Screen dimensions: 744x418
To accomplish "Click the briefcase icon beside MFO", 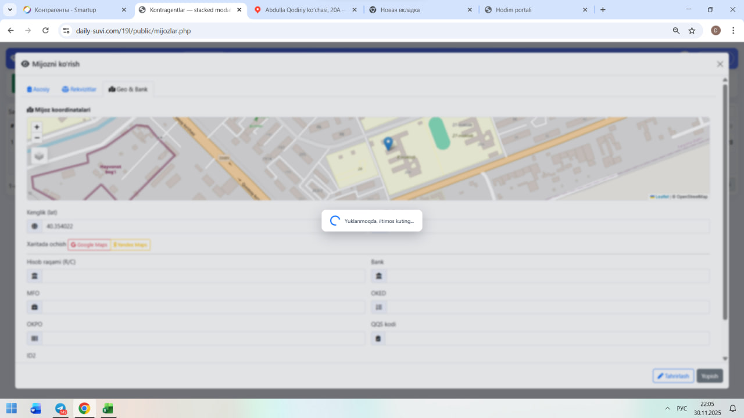I will (34, 307).
